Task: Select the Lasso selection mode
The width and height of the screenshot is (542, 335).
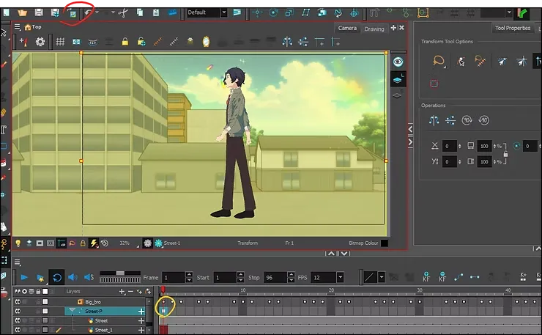Action: pyautogui.click(x=438, y=62)
